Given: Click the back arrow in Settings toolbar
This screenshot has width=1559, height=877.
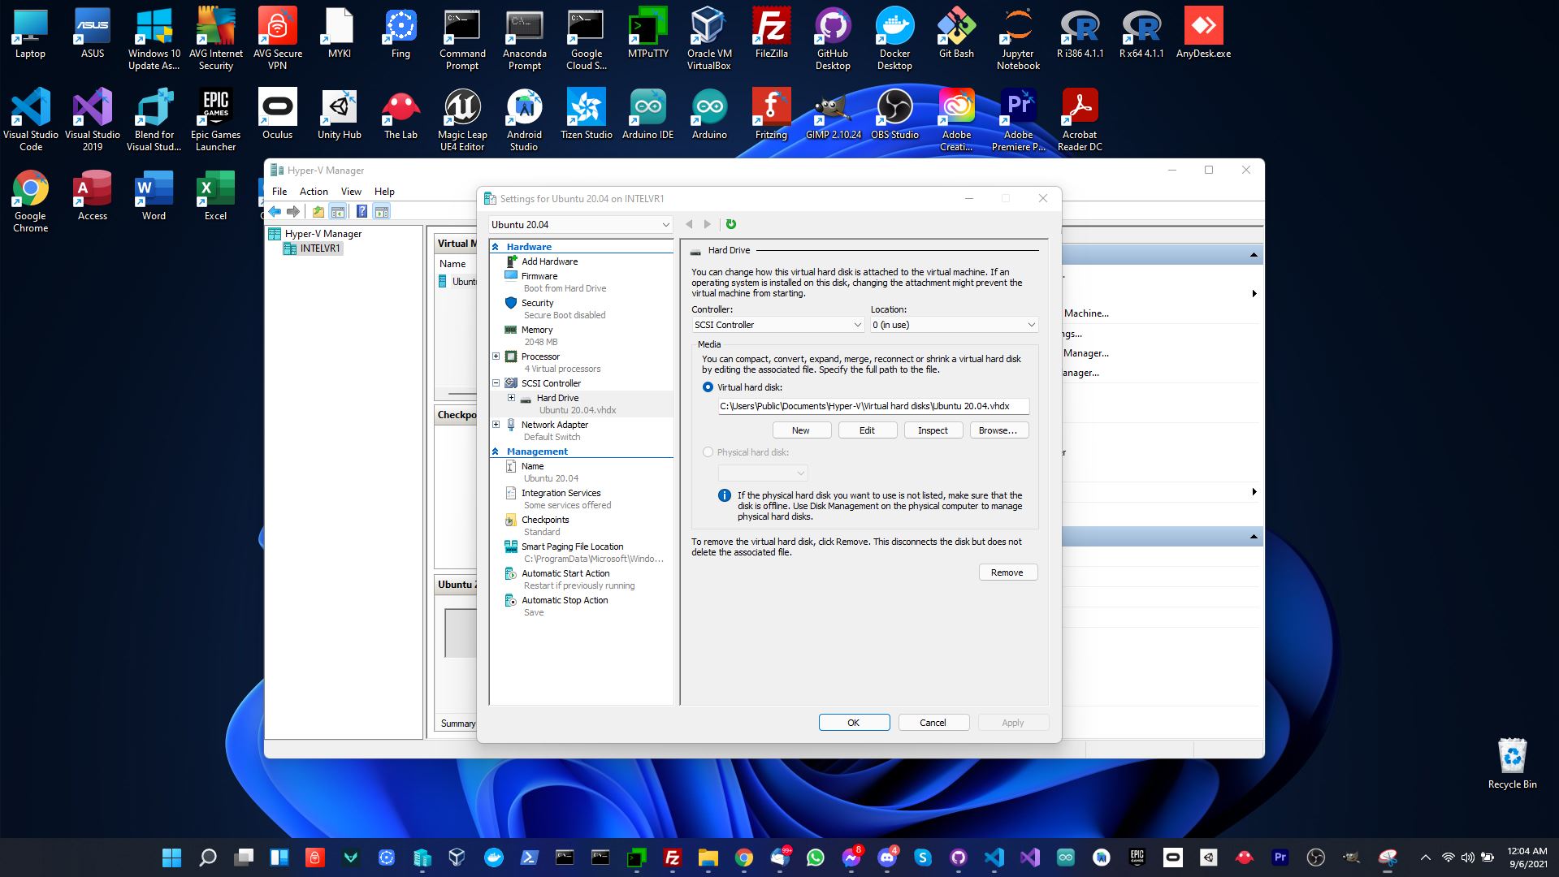Looking at the screenshot, I should click(x=689, y=224).
